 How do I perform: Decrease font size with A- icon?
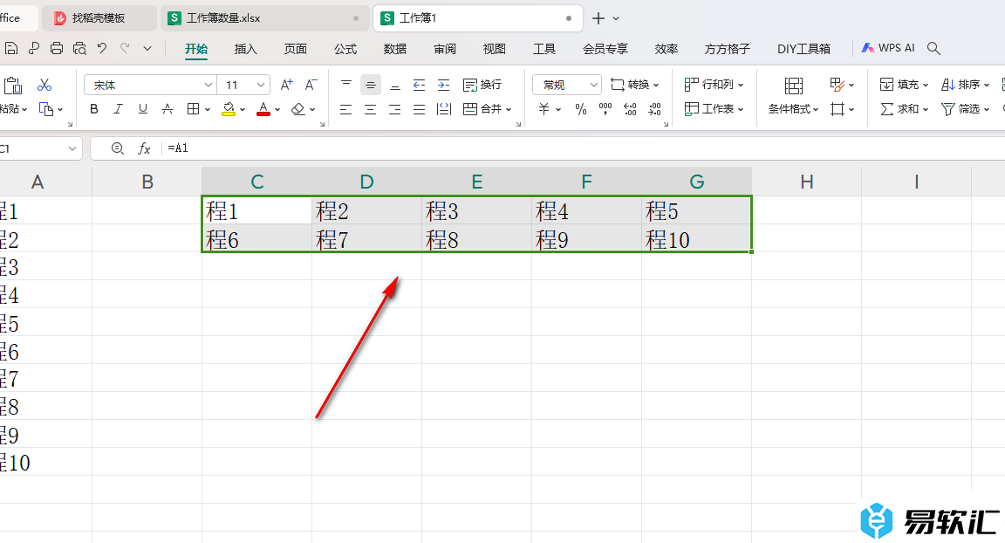(311, 85)
